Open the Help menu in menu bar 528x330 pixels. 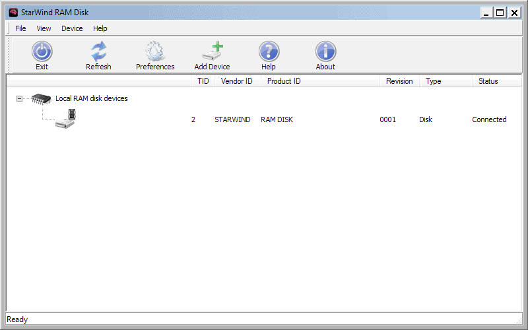100,28
